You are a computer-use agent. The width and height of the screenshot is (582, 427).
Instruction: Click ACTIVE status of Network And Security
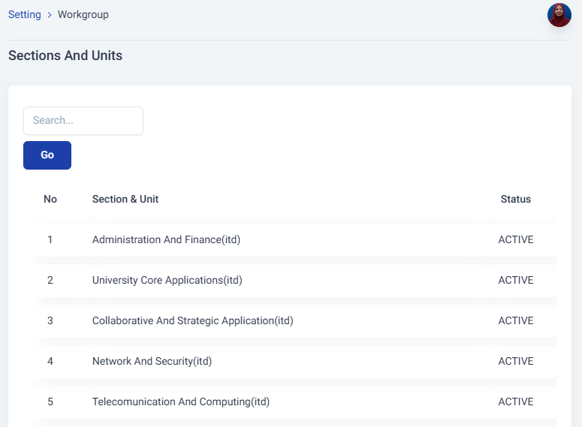pyautogui.click(x=515, y=362)
